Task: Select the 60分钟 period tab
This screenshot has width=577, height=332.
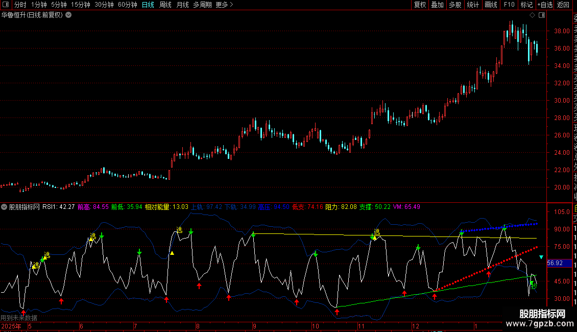Action: pos(127,5)
